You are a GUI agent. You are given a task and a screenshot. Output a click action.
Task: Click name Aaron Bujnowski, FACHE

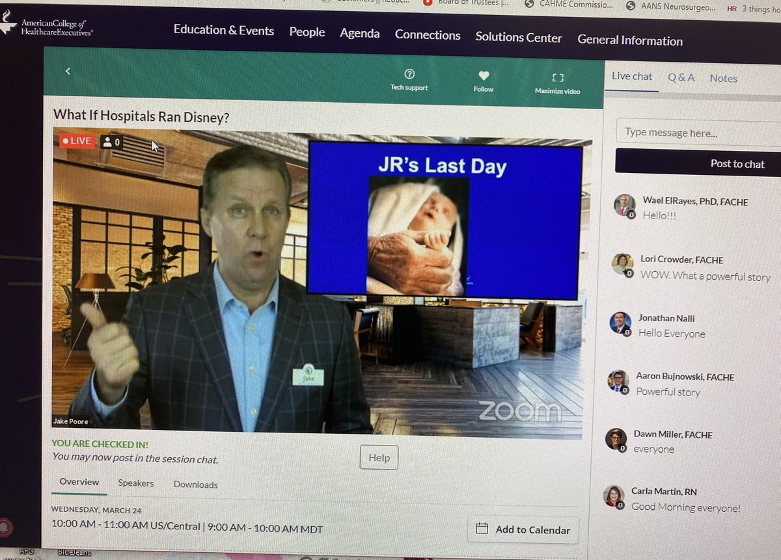pos(685,376)
